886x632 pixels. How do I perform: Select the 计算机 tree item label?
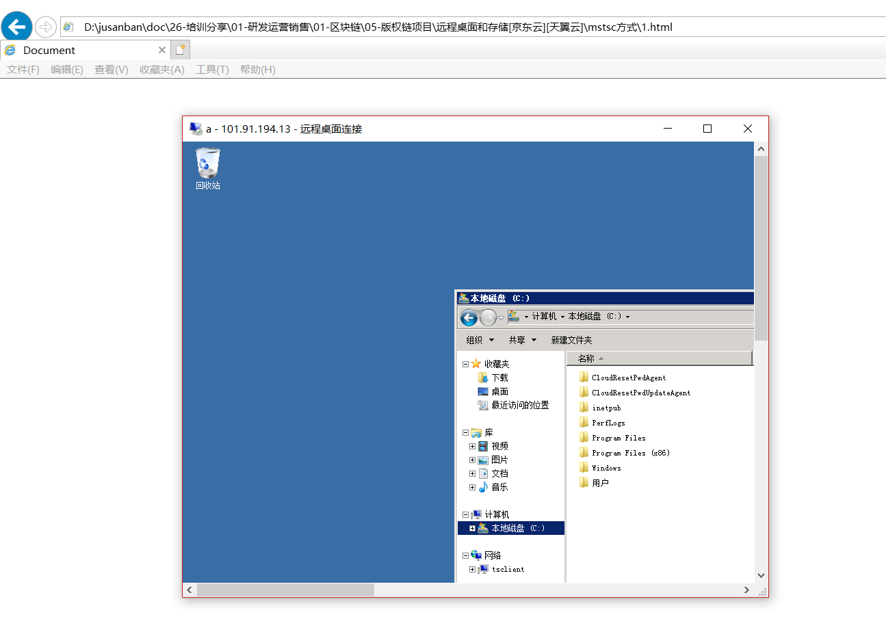(x=497, y=514)
